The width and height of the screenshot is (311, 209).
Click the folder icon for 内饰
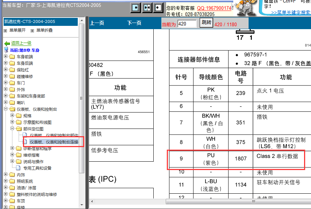click(x=12, y=175)
